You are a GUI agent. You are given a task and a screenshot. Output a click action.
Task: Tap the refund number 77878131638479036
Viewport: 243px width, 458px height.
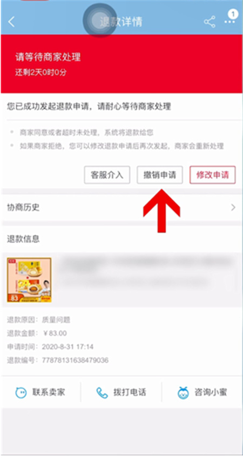pos(75,361)
